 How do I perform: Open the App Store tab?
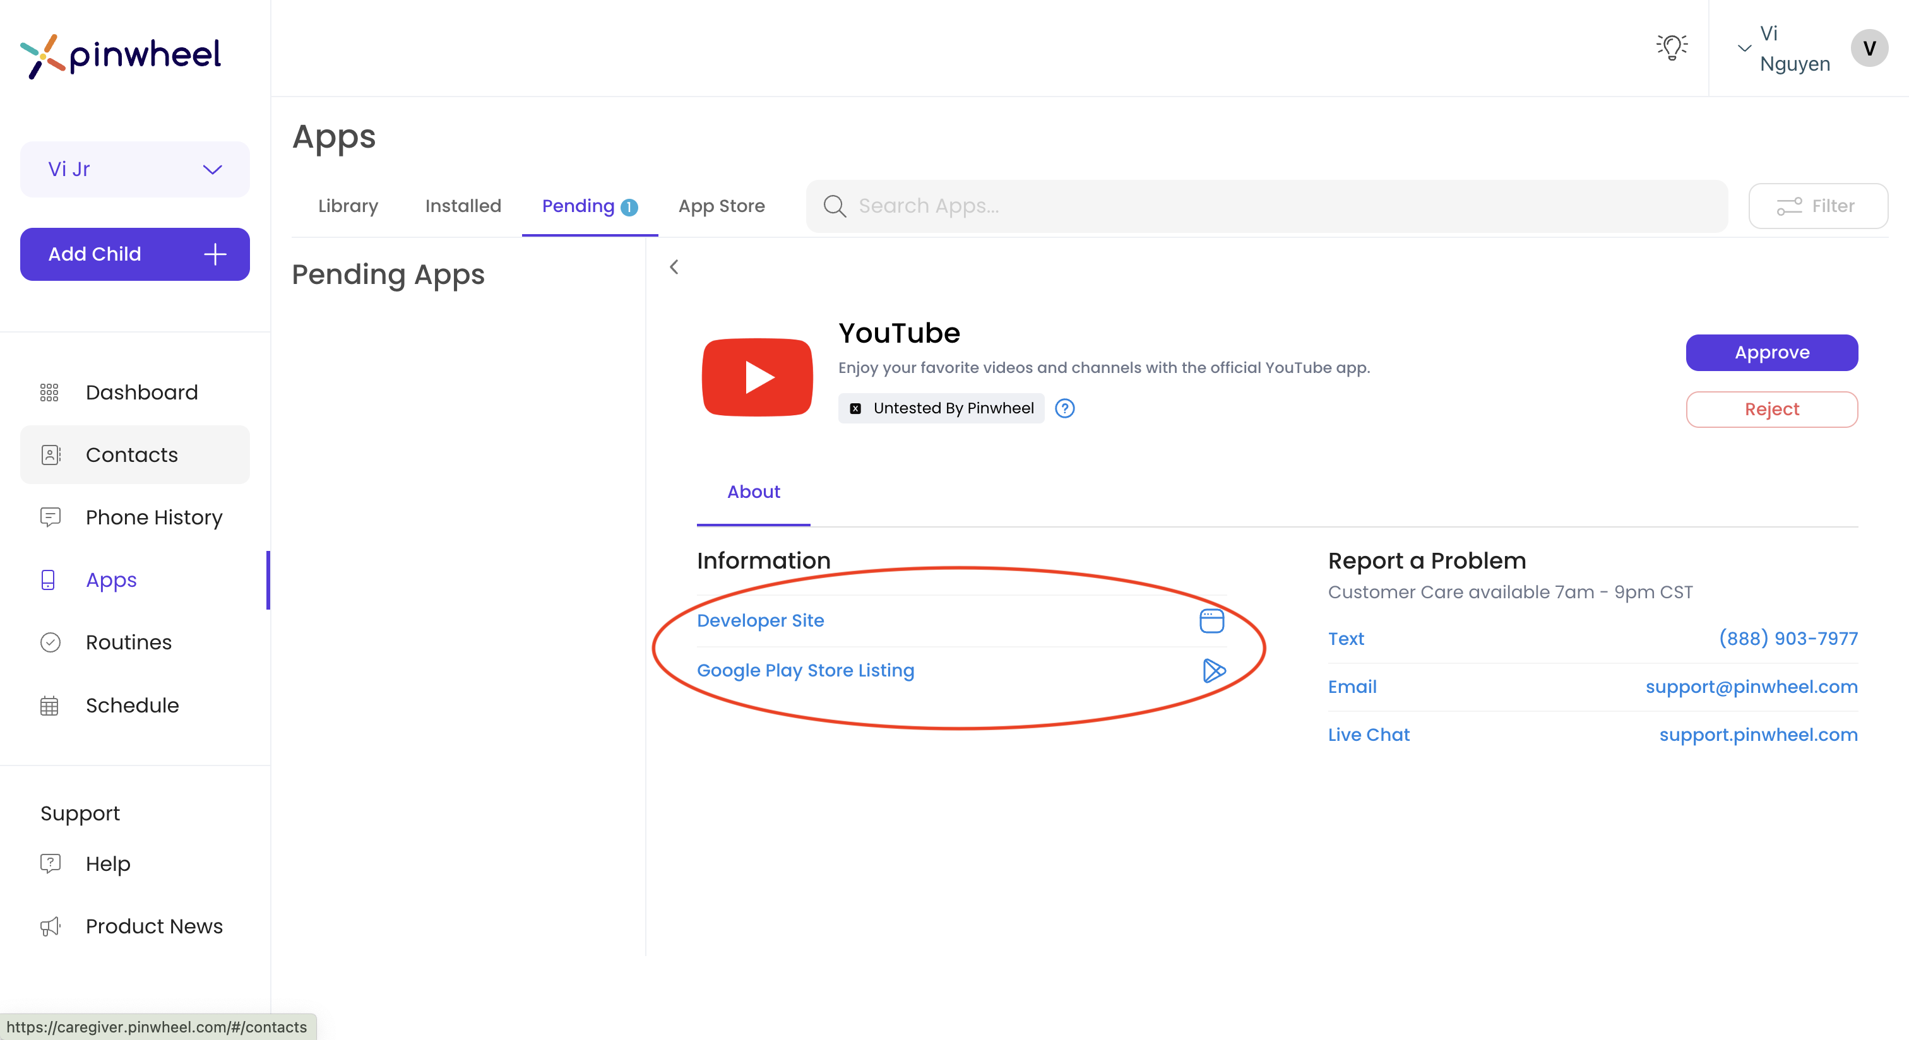722,206
